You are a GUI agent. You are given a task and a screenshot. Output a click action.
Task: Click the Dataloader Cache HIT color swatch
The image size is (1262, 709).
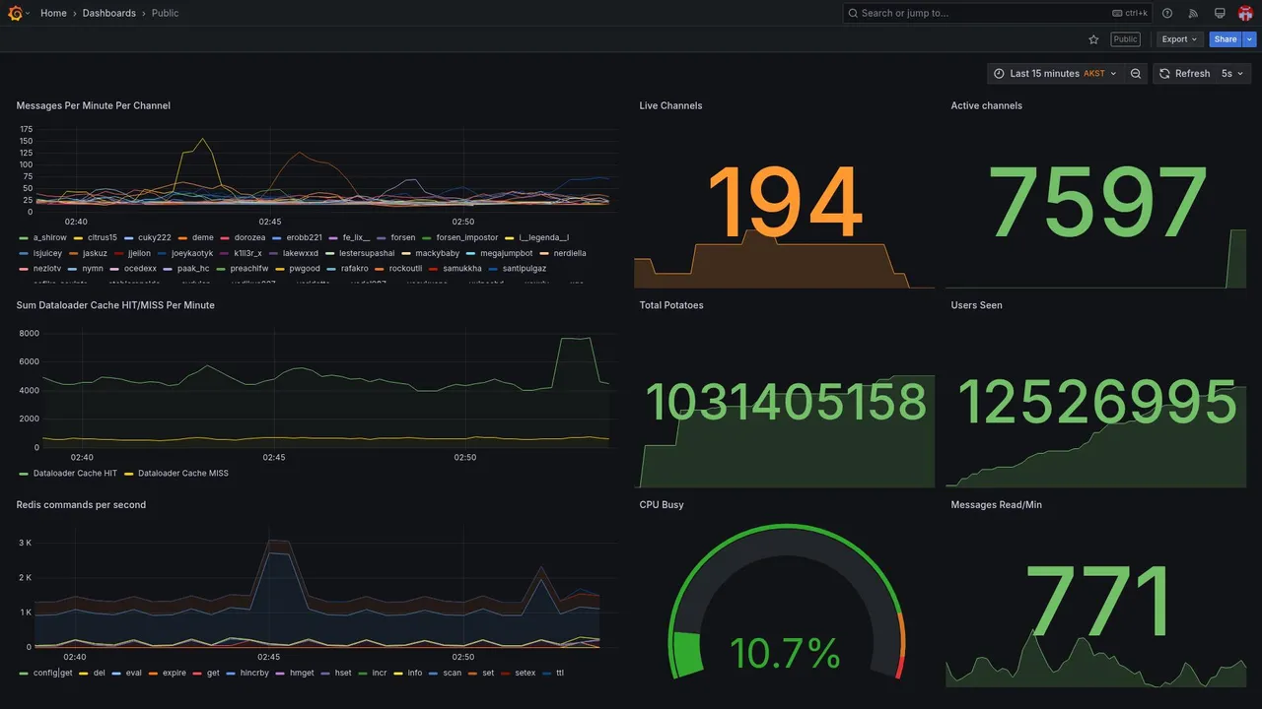click(24, 474)
